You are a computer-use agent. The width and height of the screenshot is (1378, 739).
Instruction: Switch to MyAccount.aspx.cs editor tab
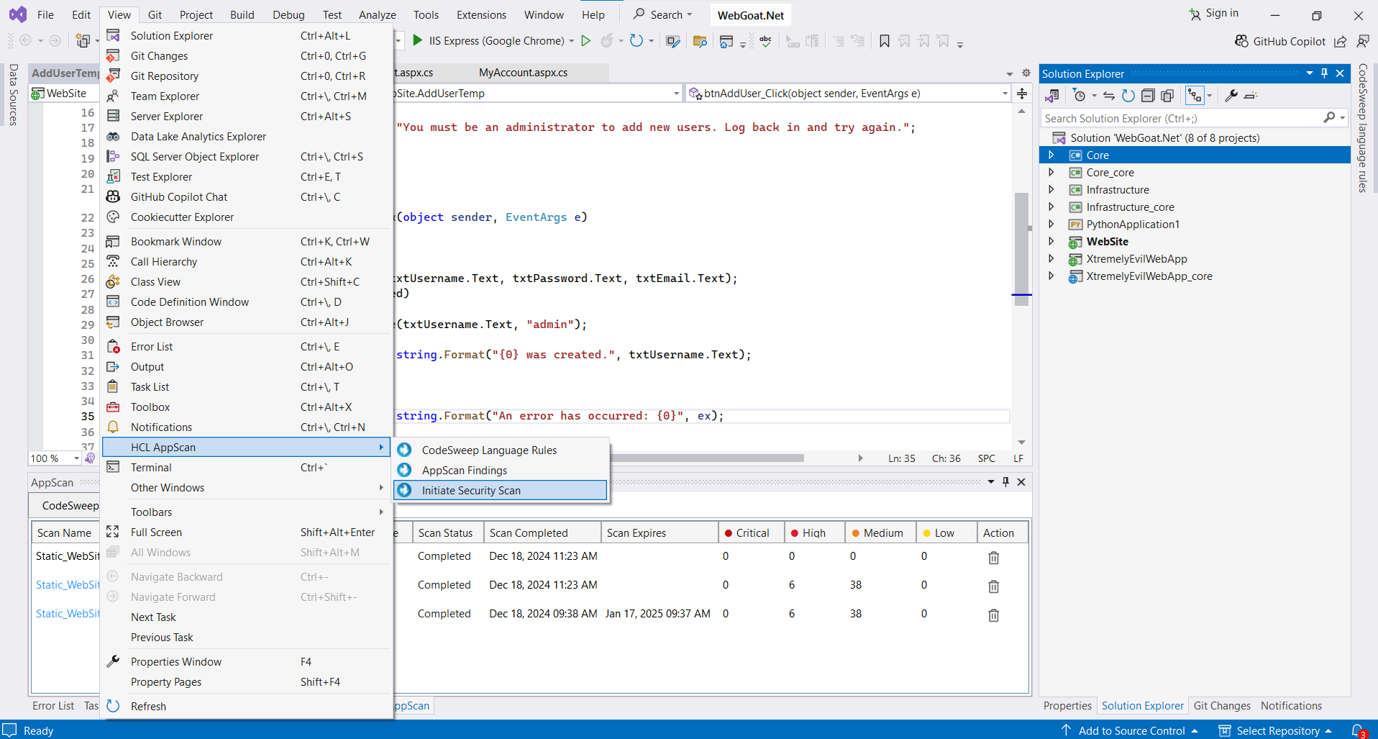[523, 73]
